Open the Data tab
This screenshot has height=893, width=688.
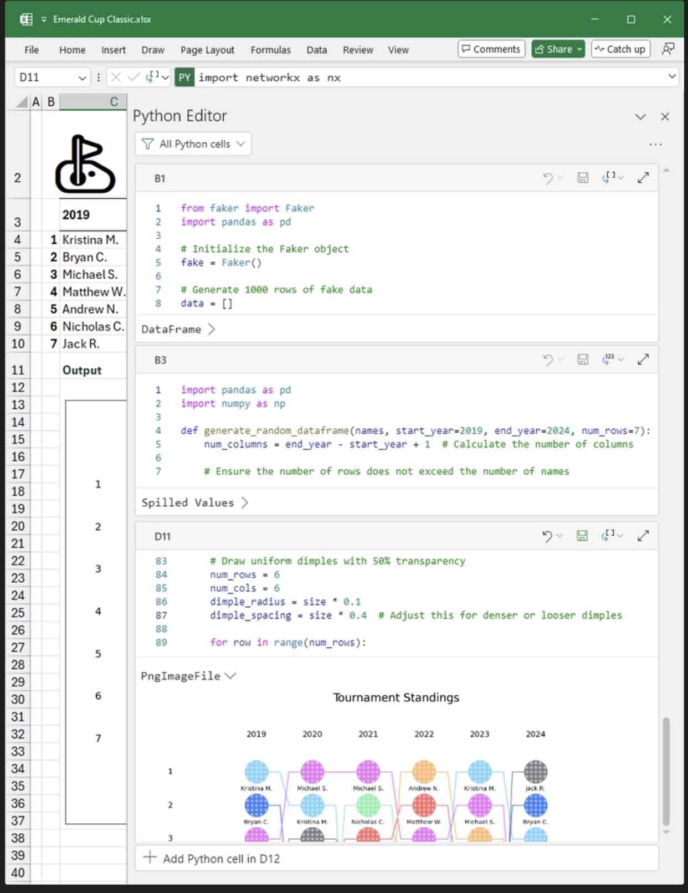tap(317, 50)
